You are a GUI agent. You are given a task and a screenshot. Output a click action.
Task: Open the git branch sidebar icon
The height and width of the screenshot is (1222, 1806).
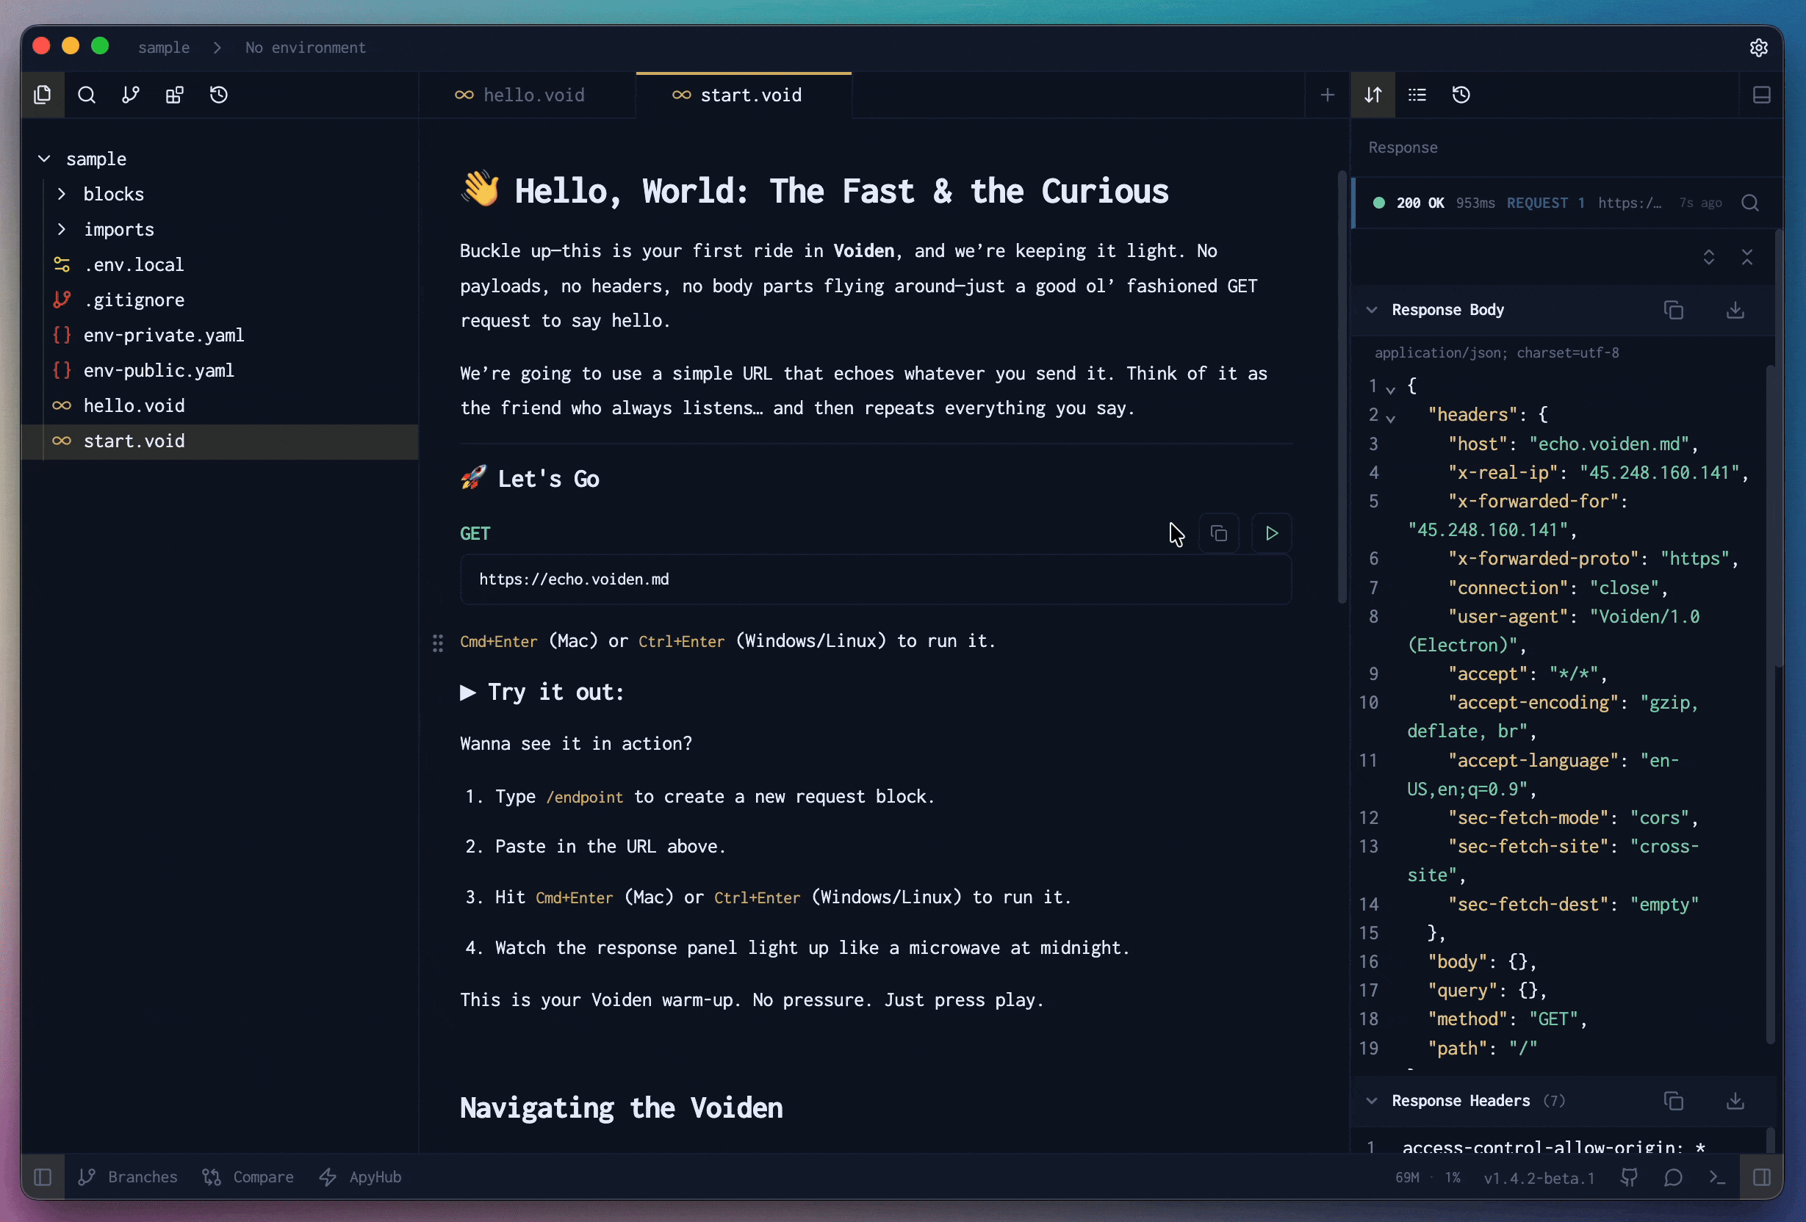click(131, 95)
